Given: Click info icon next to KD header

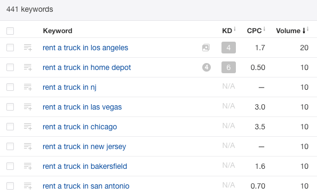Looking at the screenshot, I should 235,29.
